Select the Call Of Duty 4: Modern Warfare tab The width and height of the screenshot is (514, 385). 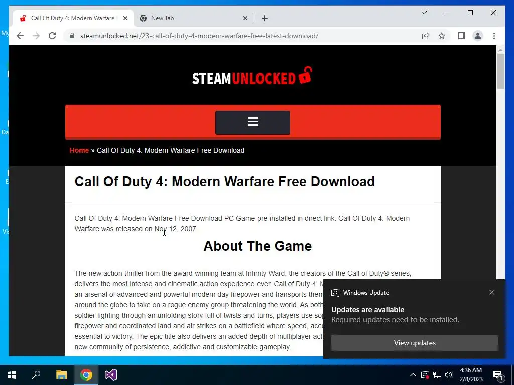point(73,18)
